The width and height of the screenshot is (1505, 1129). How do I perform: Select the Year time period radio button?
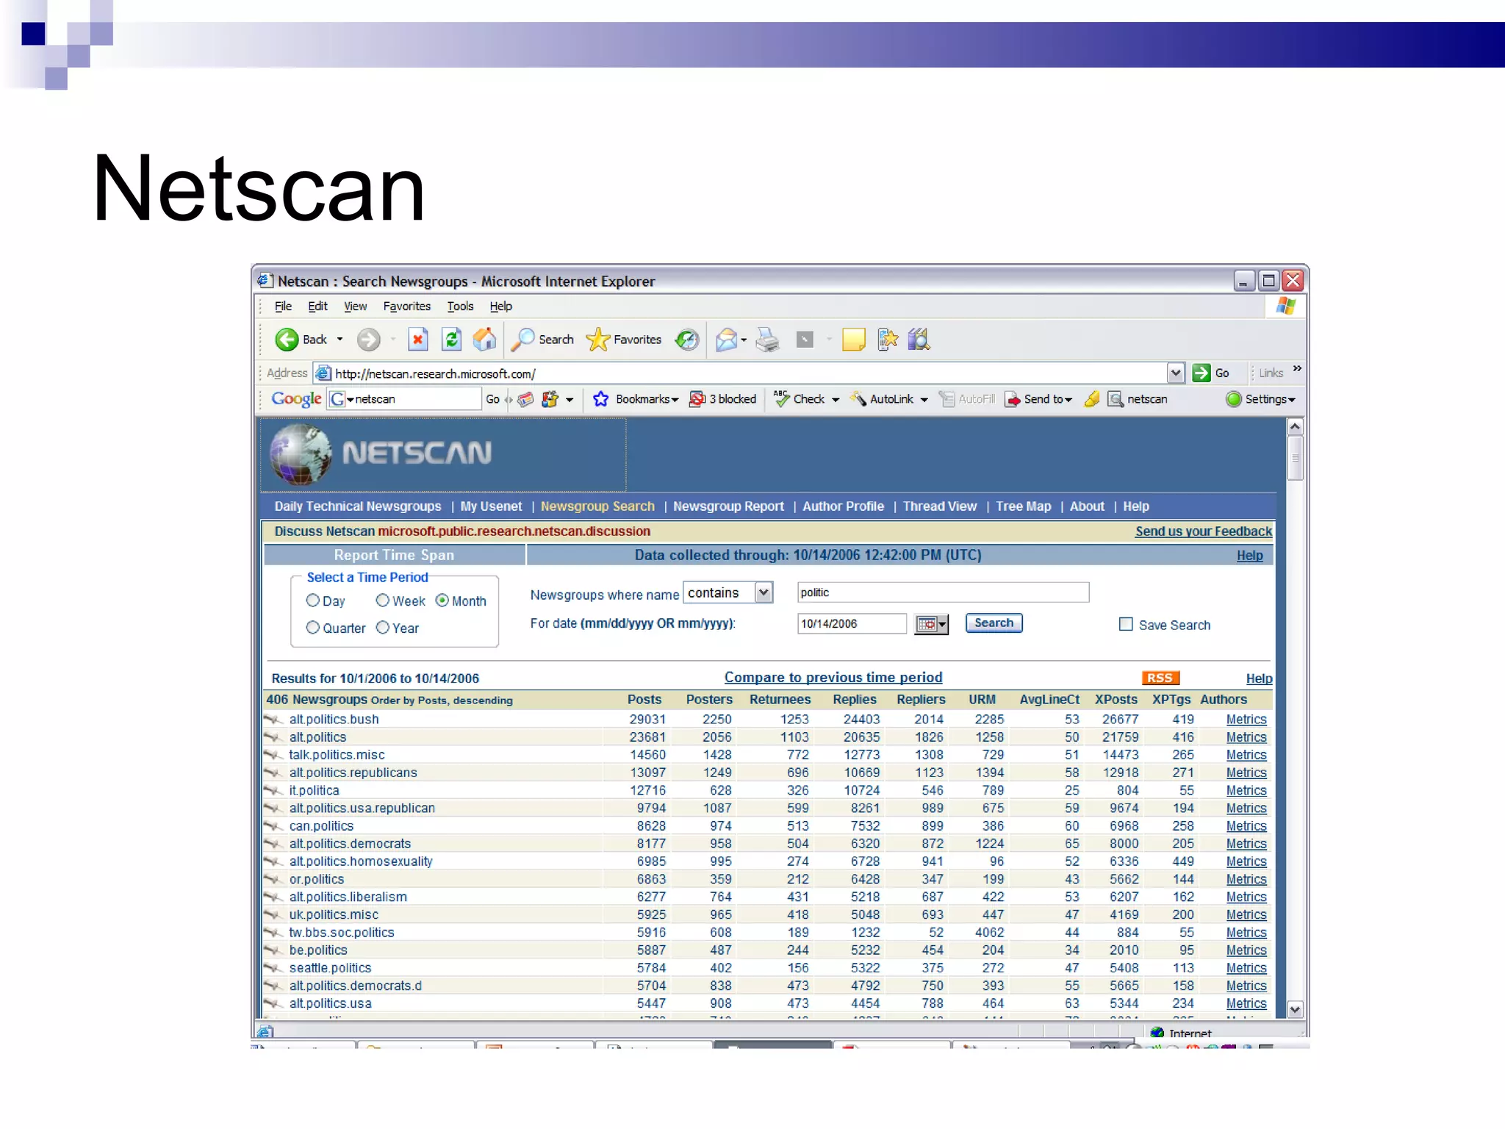click(382, 628)
